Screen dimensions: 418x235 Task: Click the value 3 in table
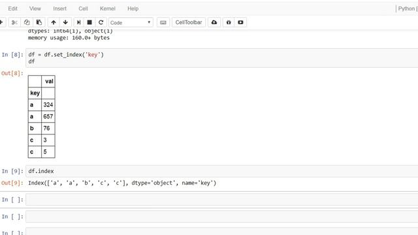pyautogui.click(x=48, y=140)
